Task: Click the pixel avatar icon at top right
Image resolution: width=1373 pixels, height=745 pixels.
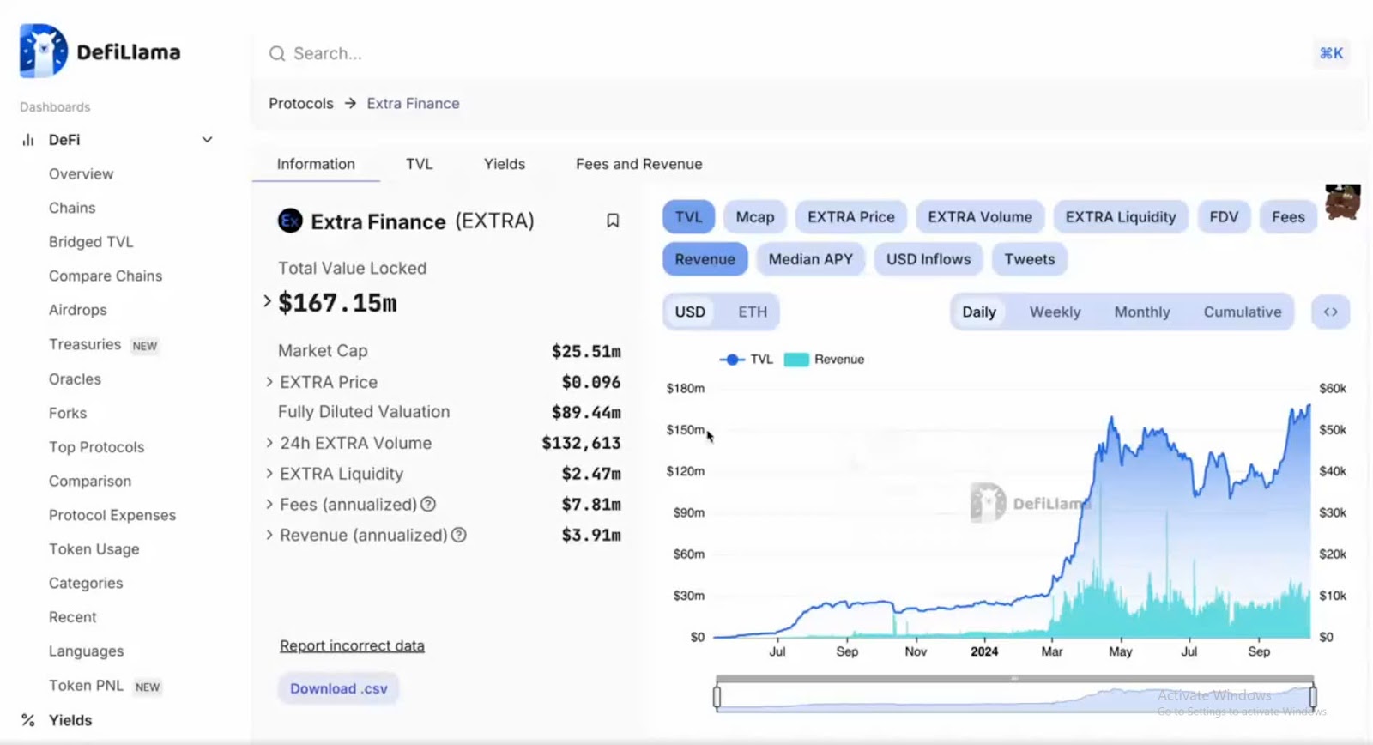Action: (1342, 202)
